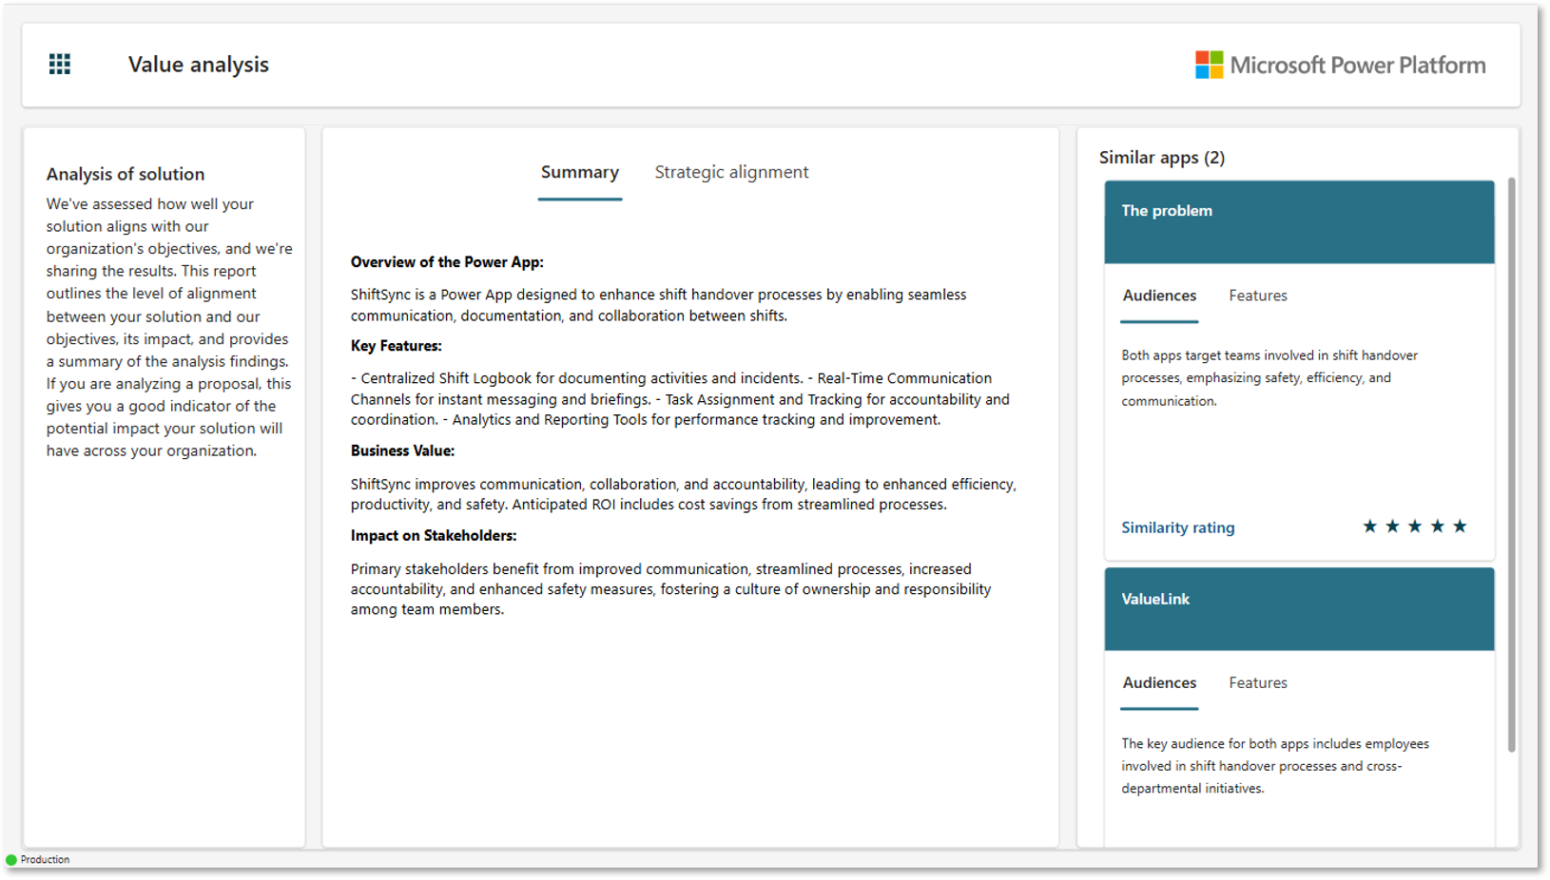Click the green Production status indicator
The width and height of the screenshot is (1550, 880).
pyautogui.click(x=11, y=860)
